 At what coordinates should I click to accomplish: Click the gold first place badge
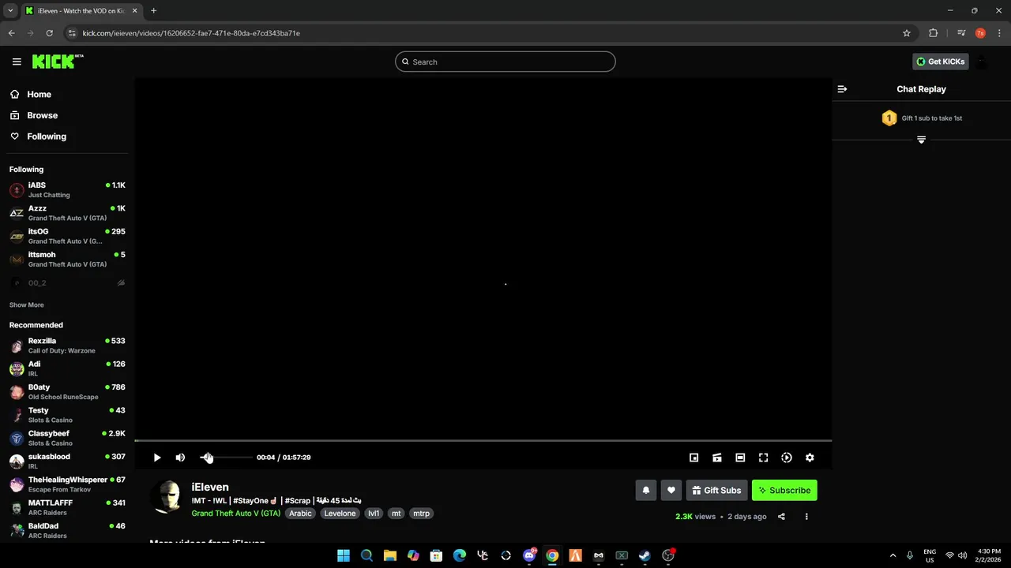click(889, 118)
